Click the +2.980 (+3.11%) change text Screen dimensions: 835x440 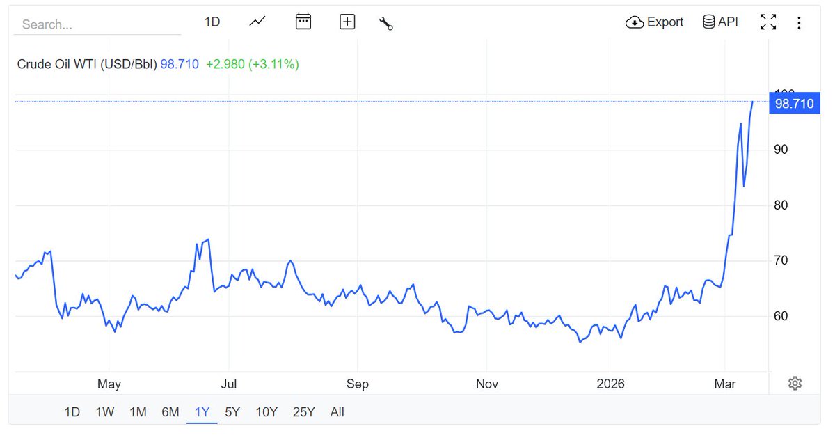(x=253, y=64)
